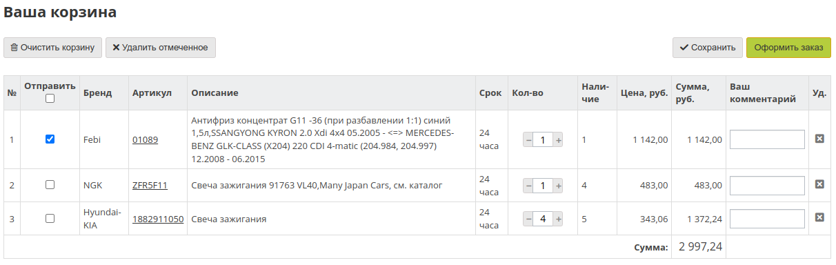
Task: Uncheck the Отправить checkbox for Febi row
Action: [50, 139]
